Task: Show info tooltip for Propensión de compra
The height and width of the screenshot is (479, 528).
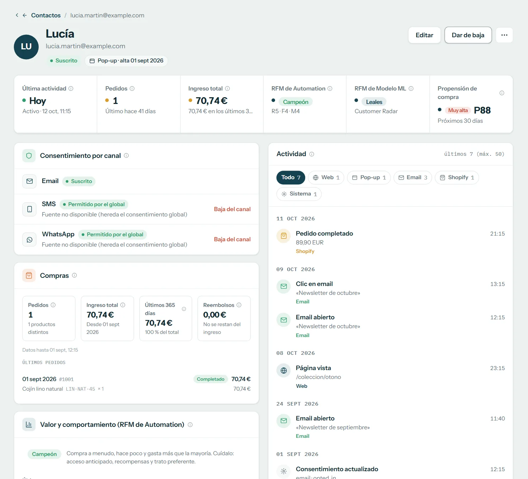Action: (x=502, y=93)
